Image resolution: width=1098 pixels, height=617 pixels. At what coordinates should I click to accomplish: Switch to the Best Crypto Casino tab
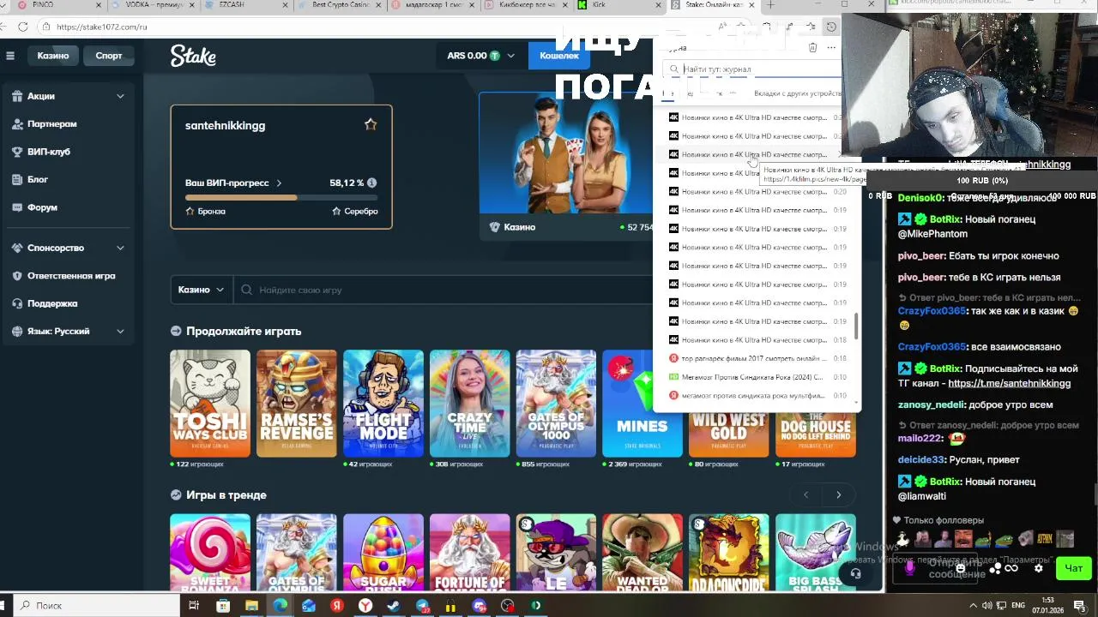point(340,5)
